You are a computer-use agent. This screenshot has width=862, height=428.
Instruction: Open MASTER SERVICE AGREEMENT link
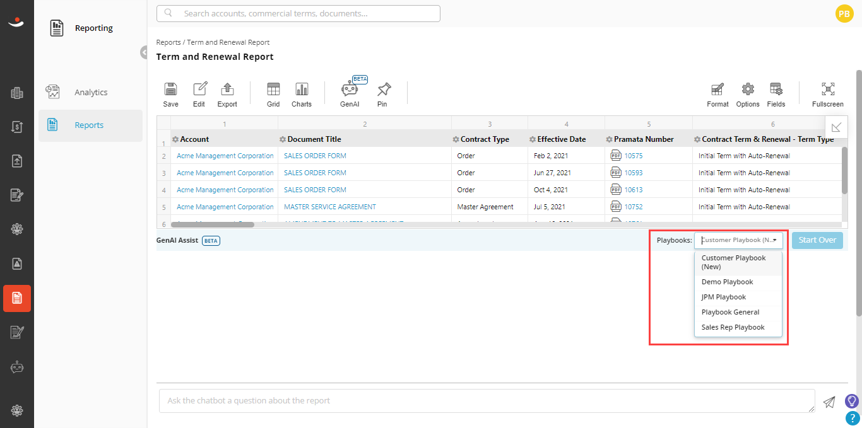click(330, 207)
